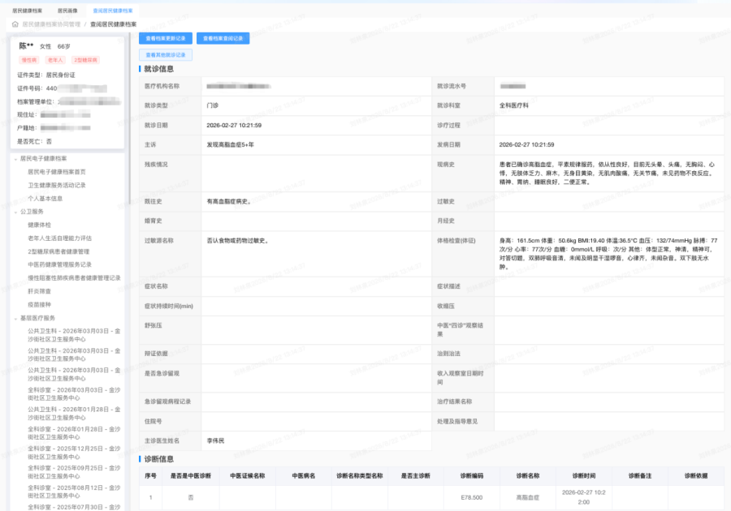Click the 2型糖尿病 tag
731x511 pixels.
pyautogui.click(x=86, y=60)
